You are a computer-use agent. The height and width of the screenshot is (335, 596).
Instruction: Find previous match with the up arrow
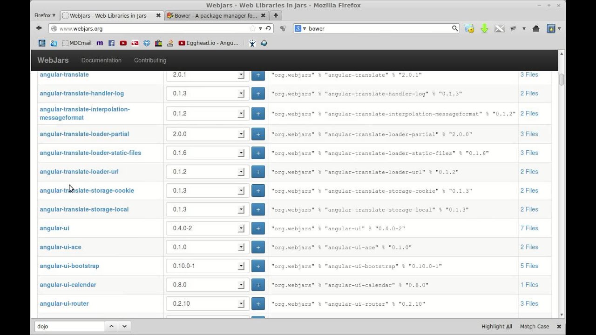pos(111,326)
